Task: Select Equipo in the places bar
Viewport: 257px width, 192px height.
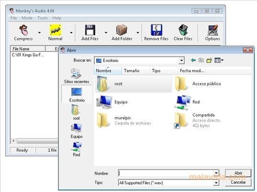Action: pos(77,131)
